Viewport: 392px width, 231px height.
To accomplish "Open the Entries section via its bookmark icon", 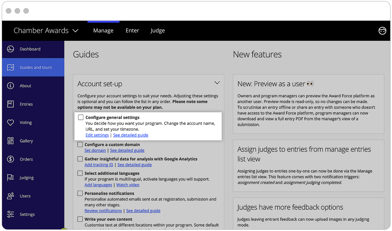I will (x=11, y=104).
